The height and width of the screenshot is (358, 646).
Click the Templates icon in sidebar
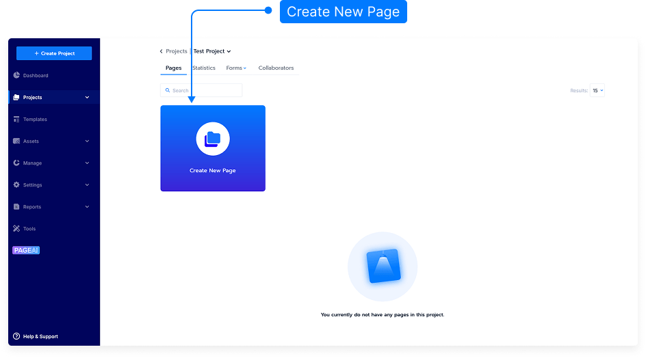coord(16,120)
